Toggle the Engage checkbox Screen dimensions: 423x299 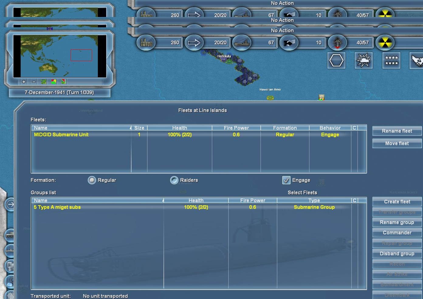286,180
